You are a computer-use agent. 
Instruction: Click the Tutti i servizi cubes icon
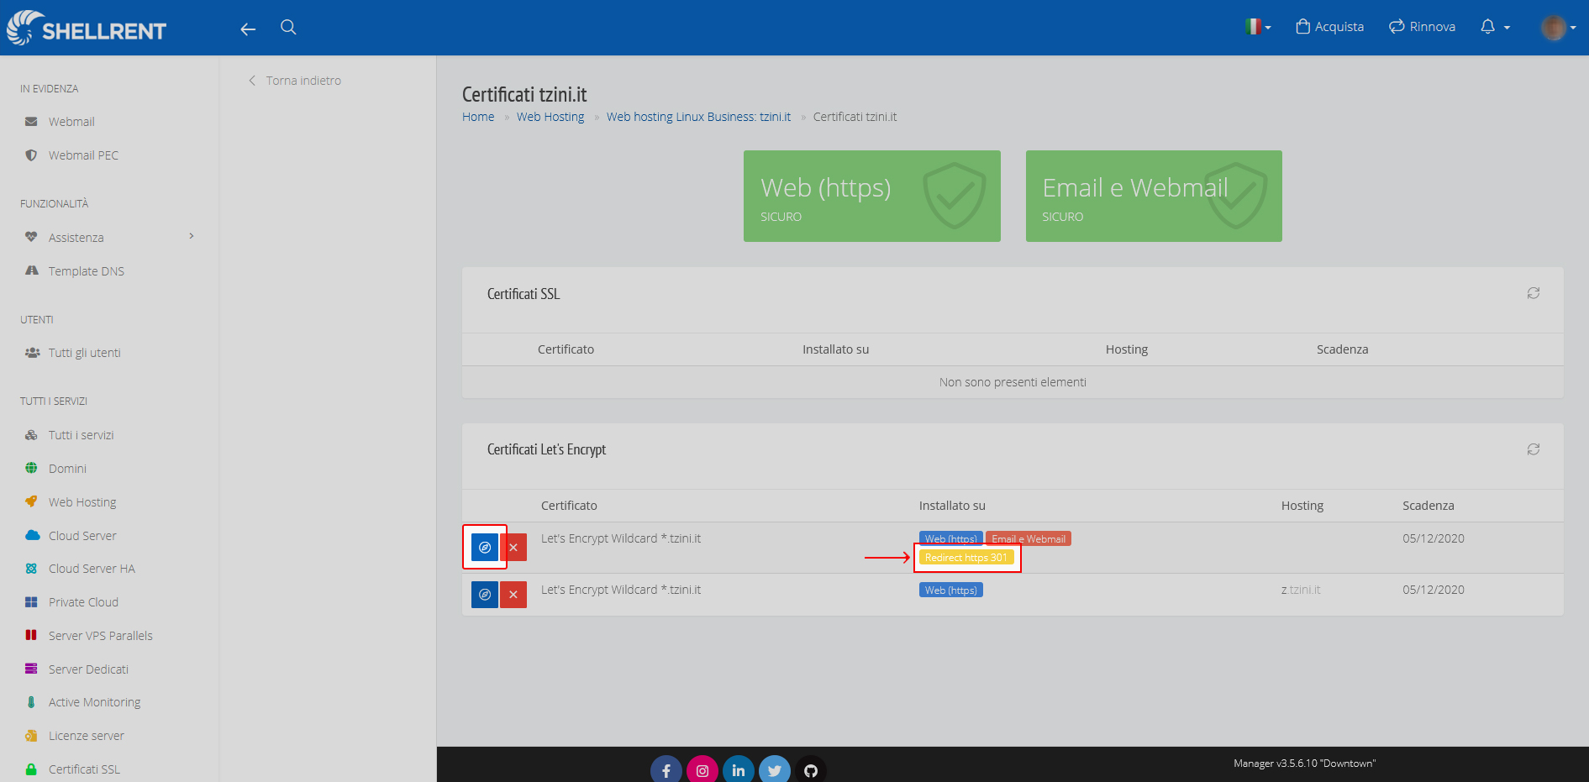tap(31, 435)
